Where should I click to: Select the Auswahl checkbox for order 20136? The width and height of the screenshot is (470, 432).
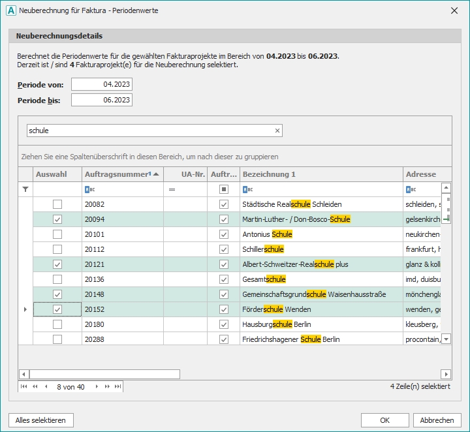pos(57,279)
